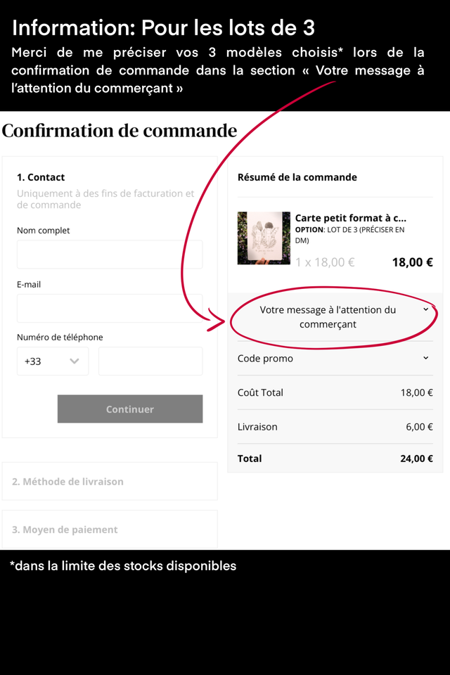450x675 pixels.
Task: Click the 'Résumé de la commande' heading
Action: coord(297,177)
